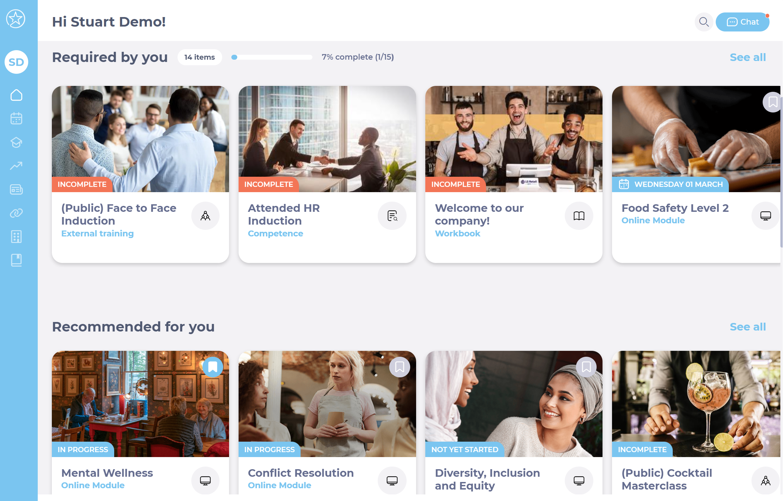The image size is (783, 501).
Task: Click the star logo in the sidebar
Action: [16, 19]
